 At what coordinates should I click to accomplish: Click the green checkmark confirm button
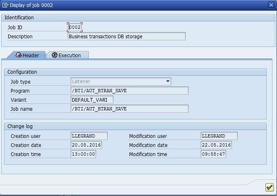(x=270, y=187)
